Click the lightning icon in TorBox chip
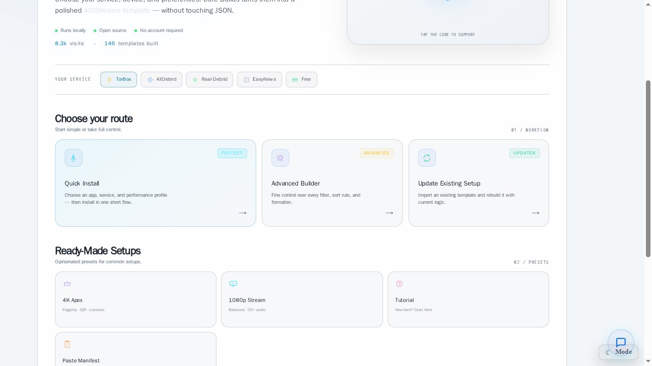 pyautogui.click(x=109, y=80)
